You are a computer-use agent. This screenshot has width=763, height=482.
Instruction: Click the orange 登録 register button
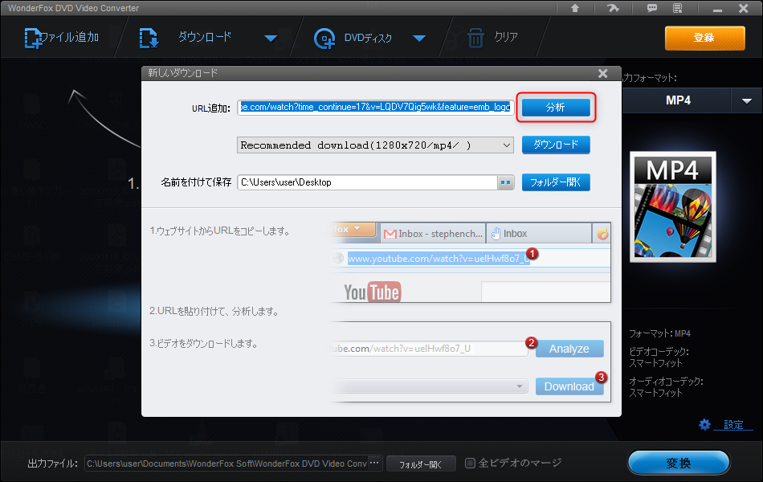(x=704, y=38)
